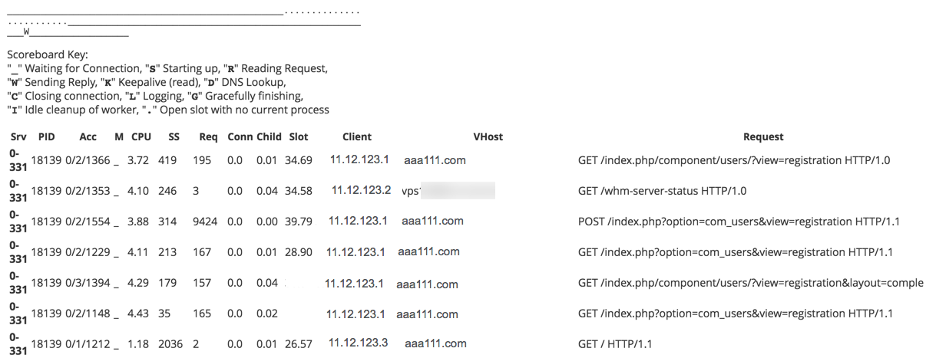Click the Acc column header

coord(88,137)
